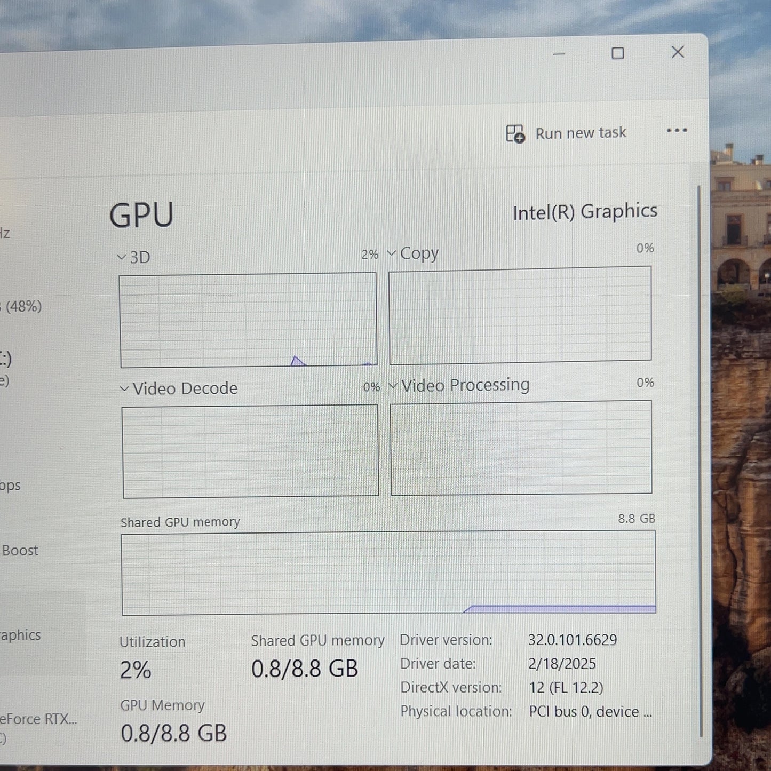Click the Run new task icon
Viewport: 771px width, 771px height.
pyautogui.click(x=515, y=133)
